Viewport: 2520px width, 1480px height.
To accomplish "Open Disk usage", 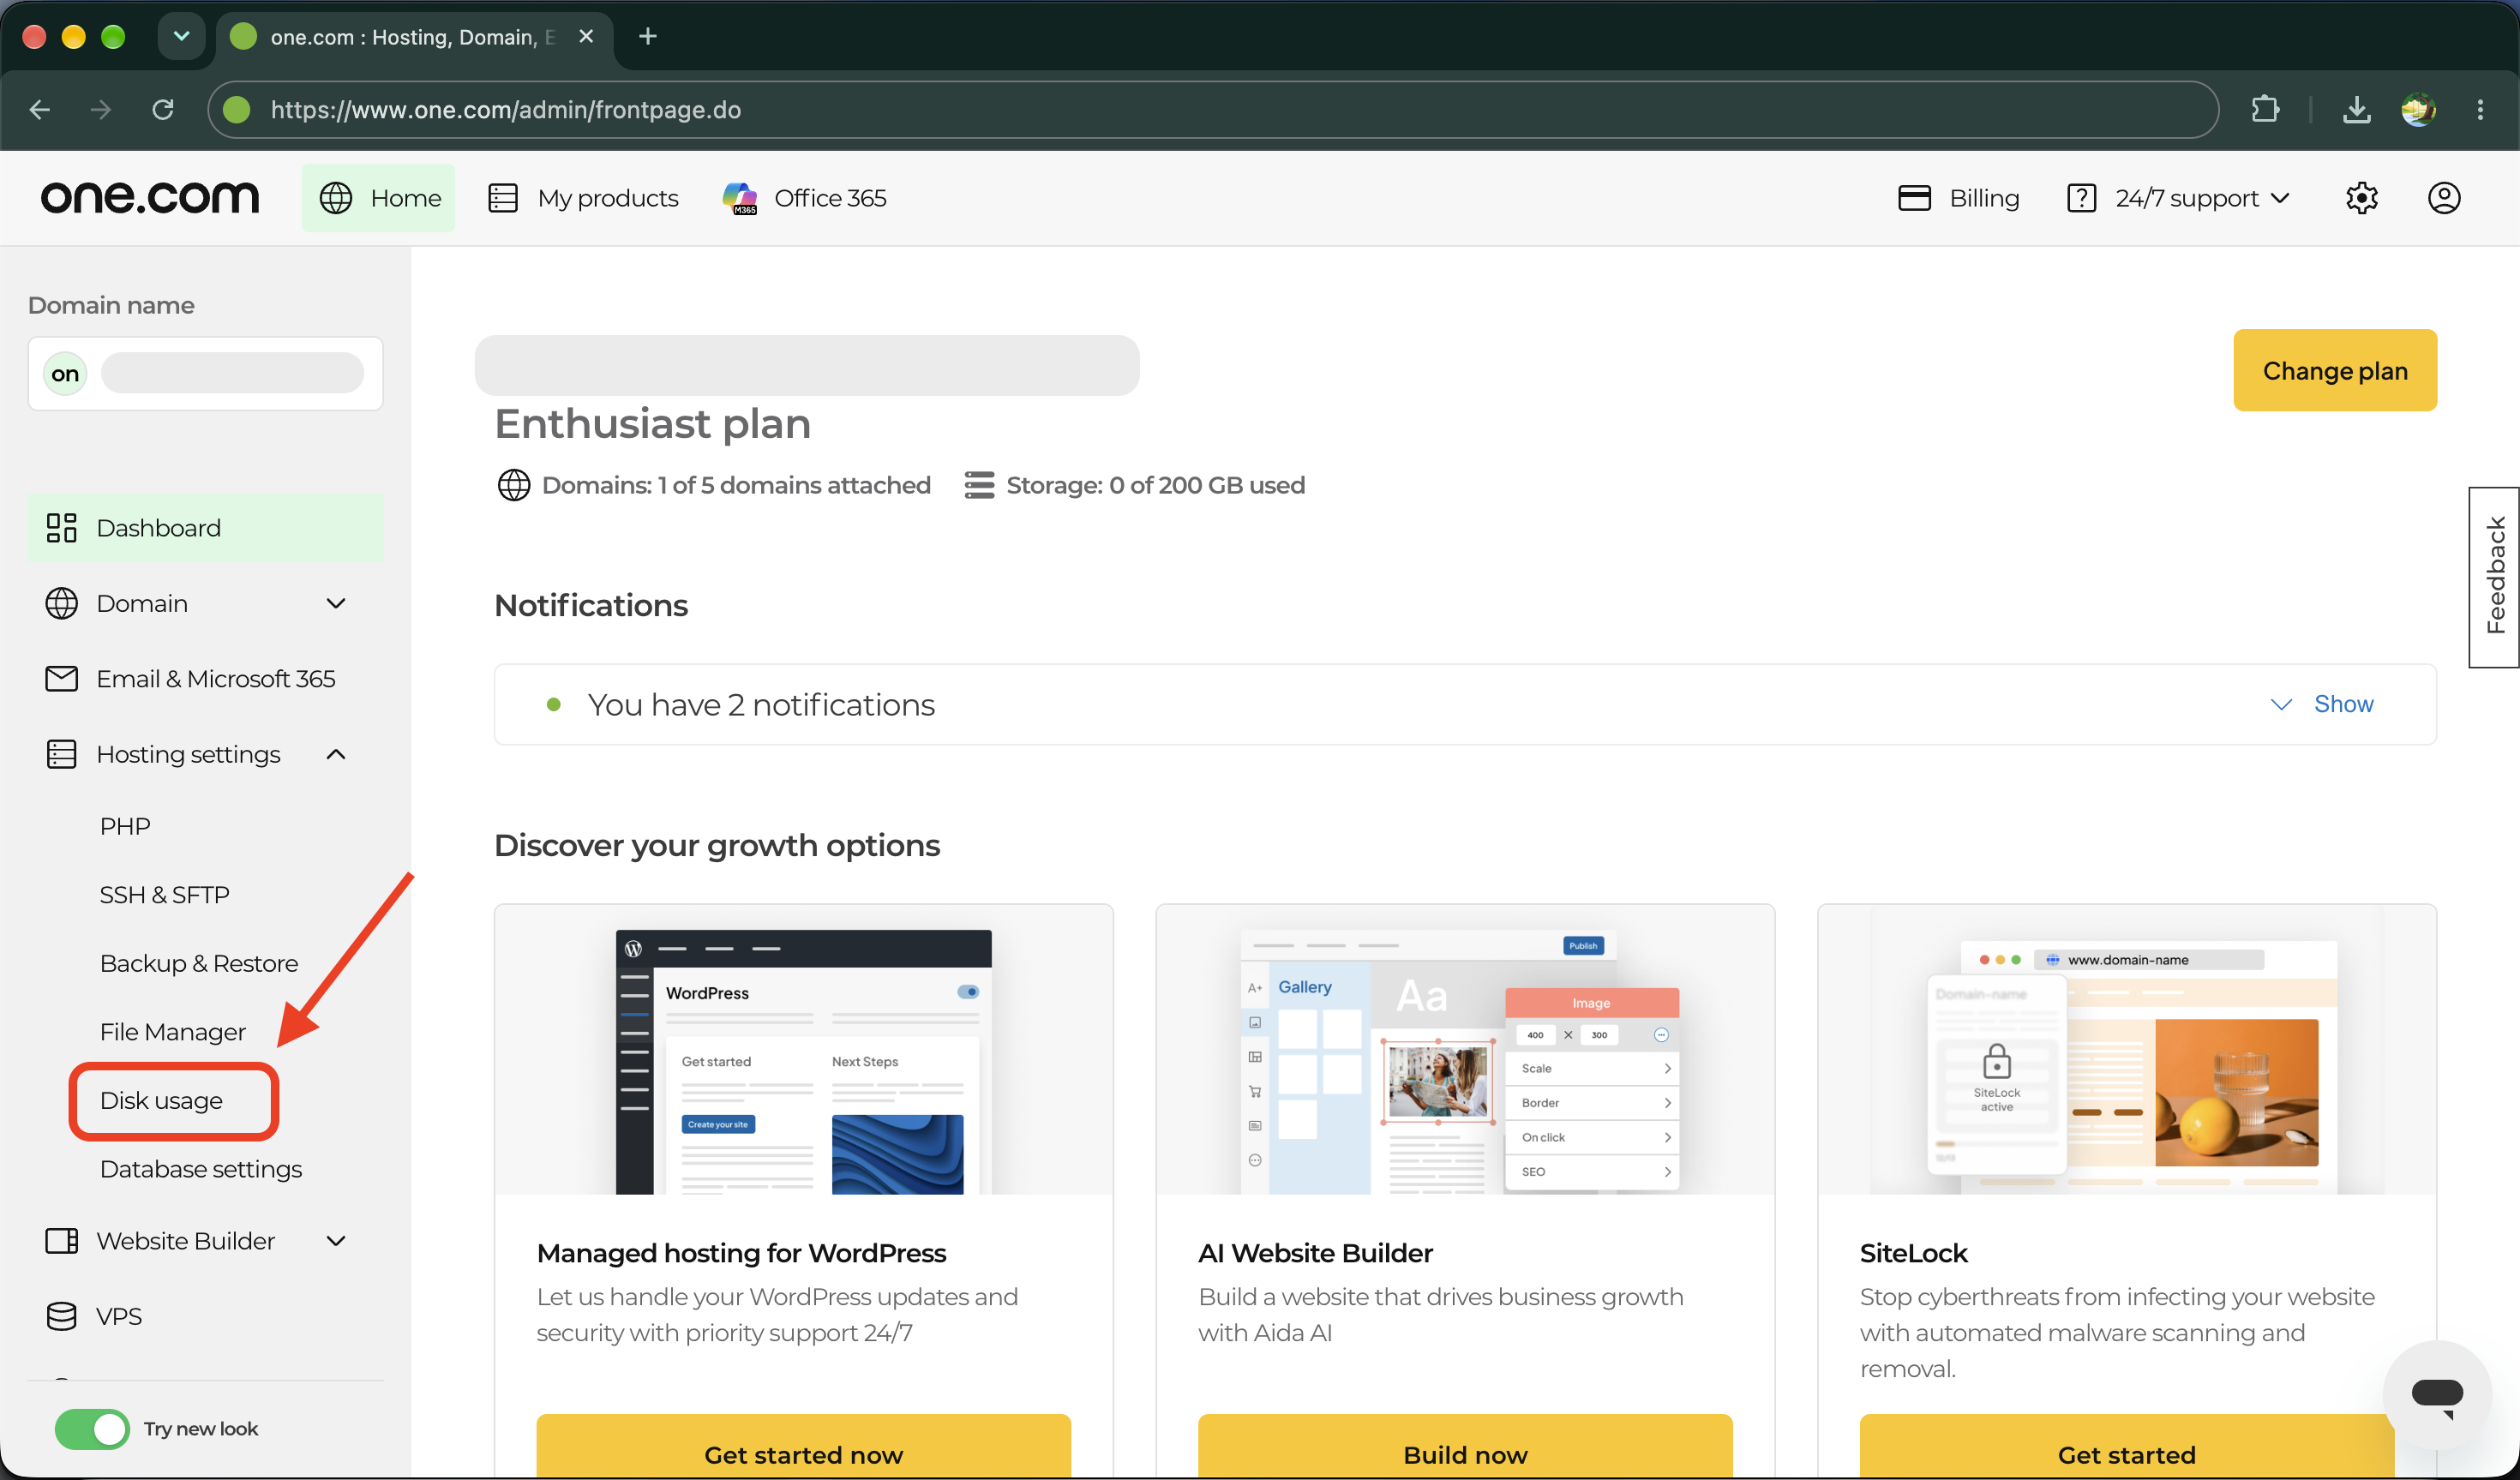I will point(161,1100).
